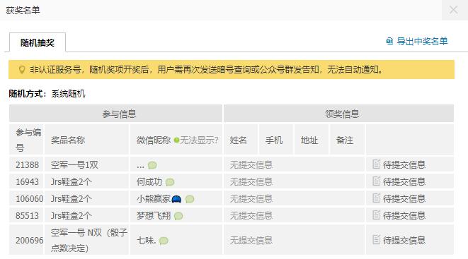Click the edit note icon in row 21388
The width and height of the screenshot is (468, 259).
377,164
